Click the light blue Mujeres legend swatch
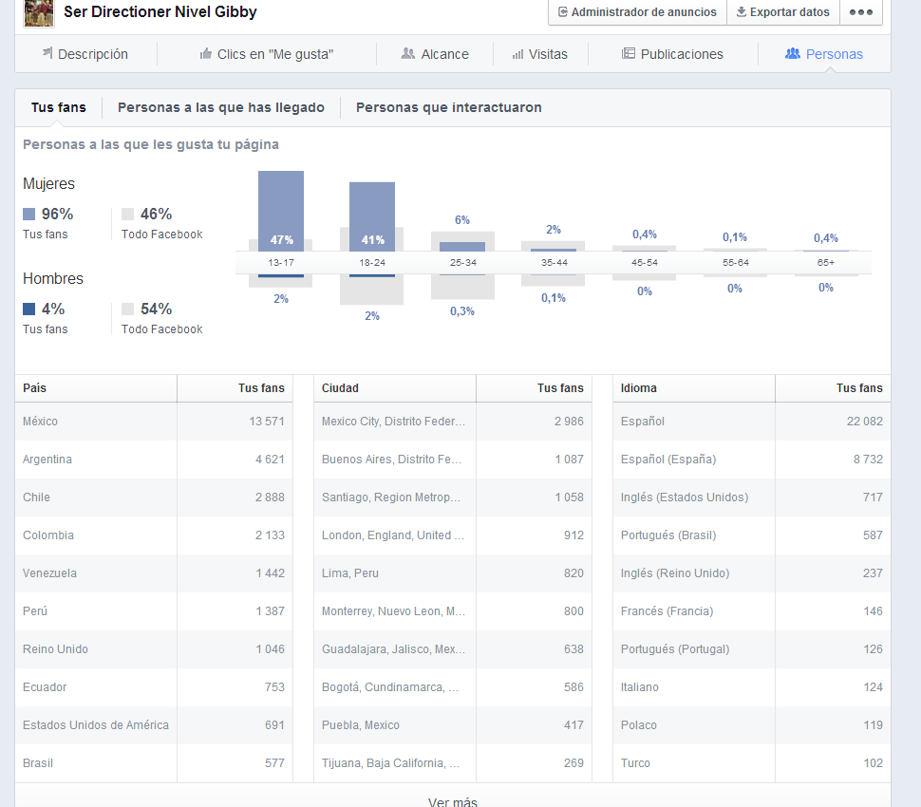Image resolution: width=921 pixels, height=807 pixels. [x=28, y=214]
